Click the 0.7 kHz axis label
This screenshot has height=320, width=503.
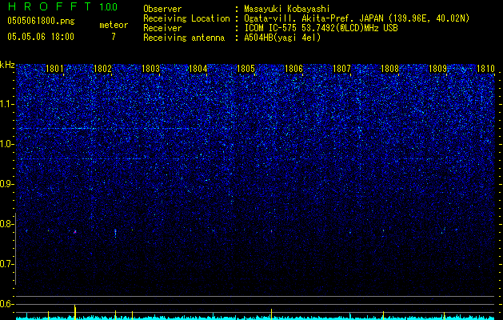click(x=7, y=264)
